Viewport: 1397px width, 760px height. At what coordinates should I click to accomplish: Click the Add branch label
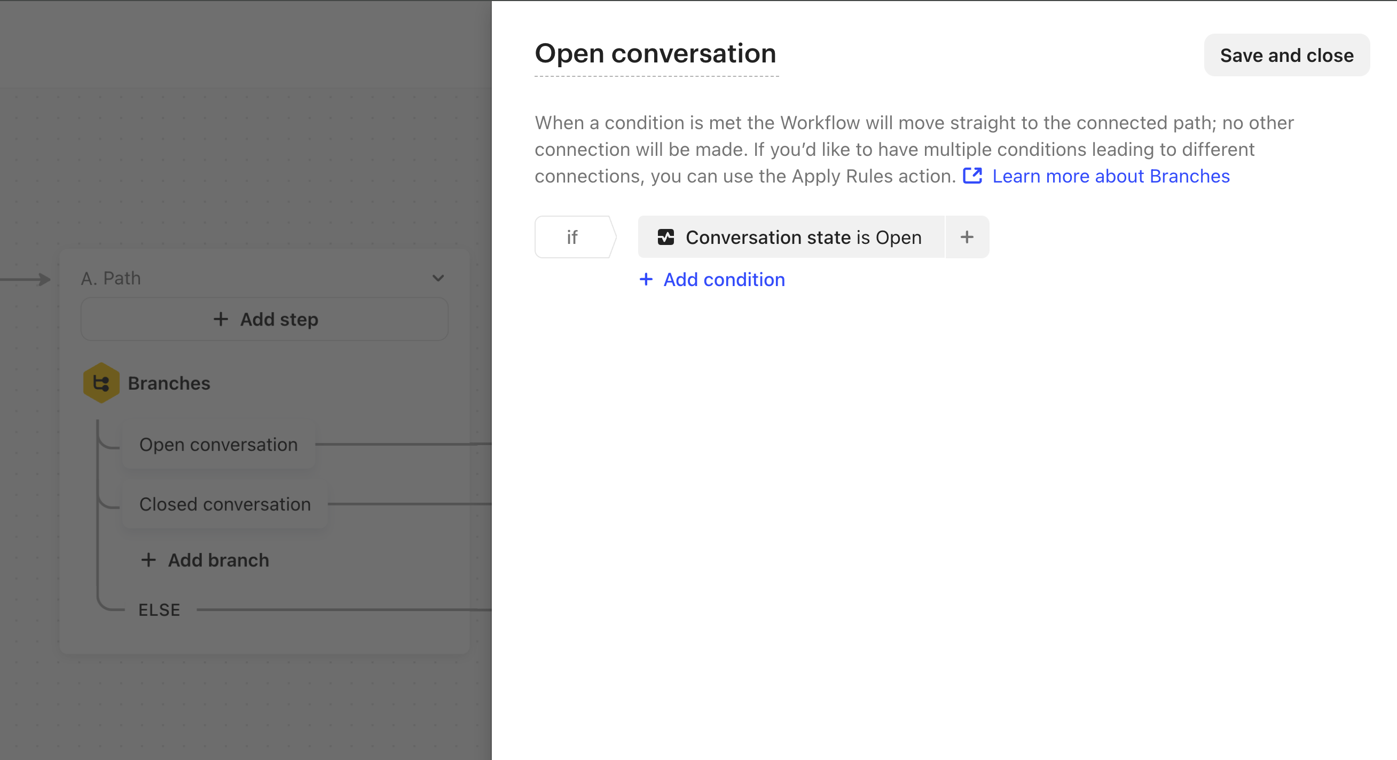coord(218,560)
